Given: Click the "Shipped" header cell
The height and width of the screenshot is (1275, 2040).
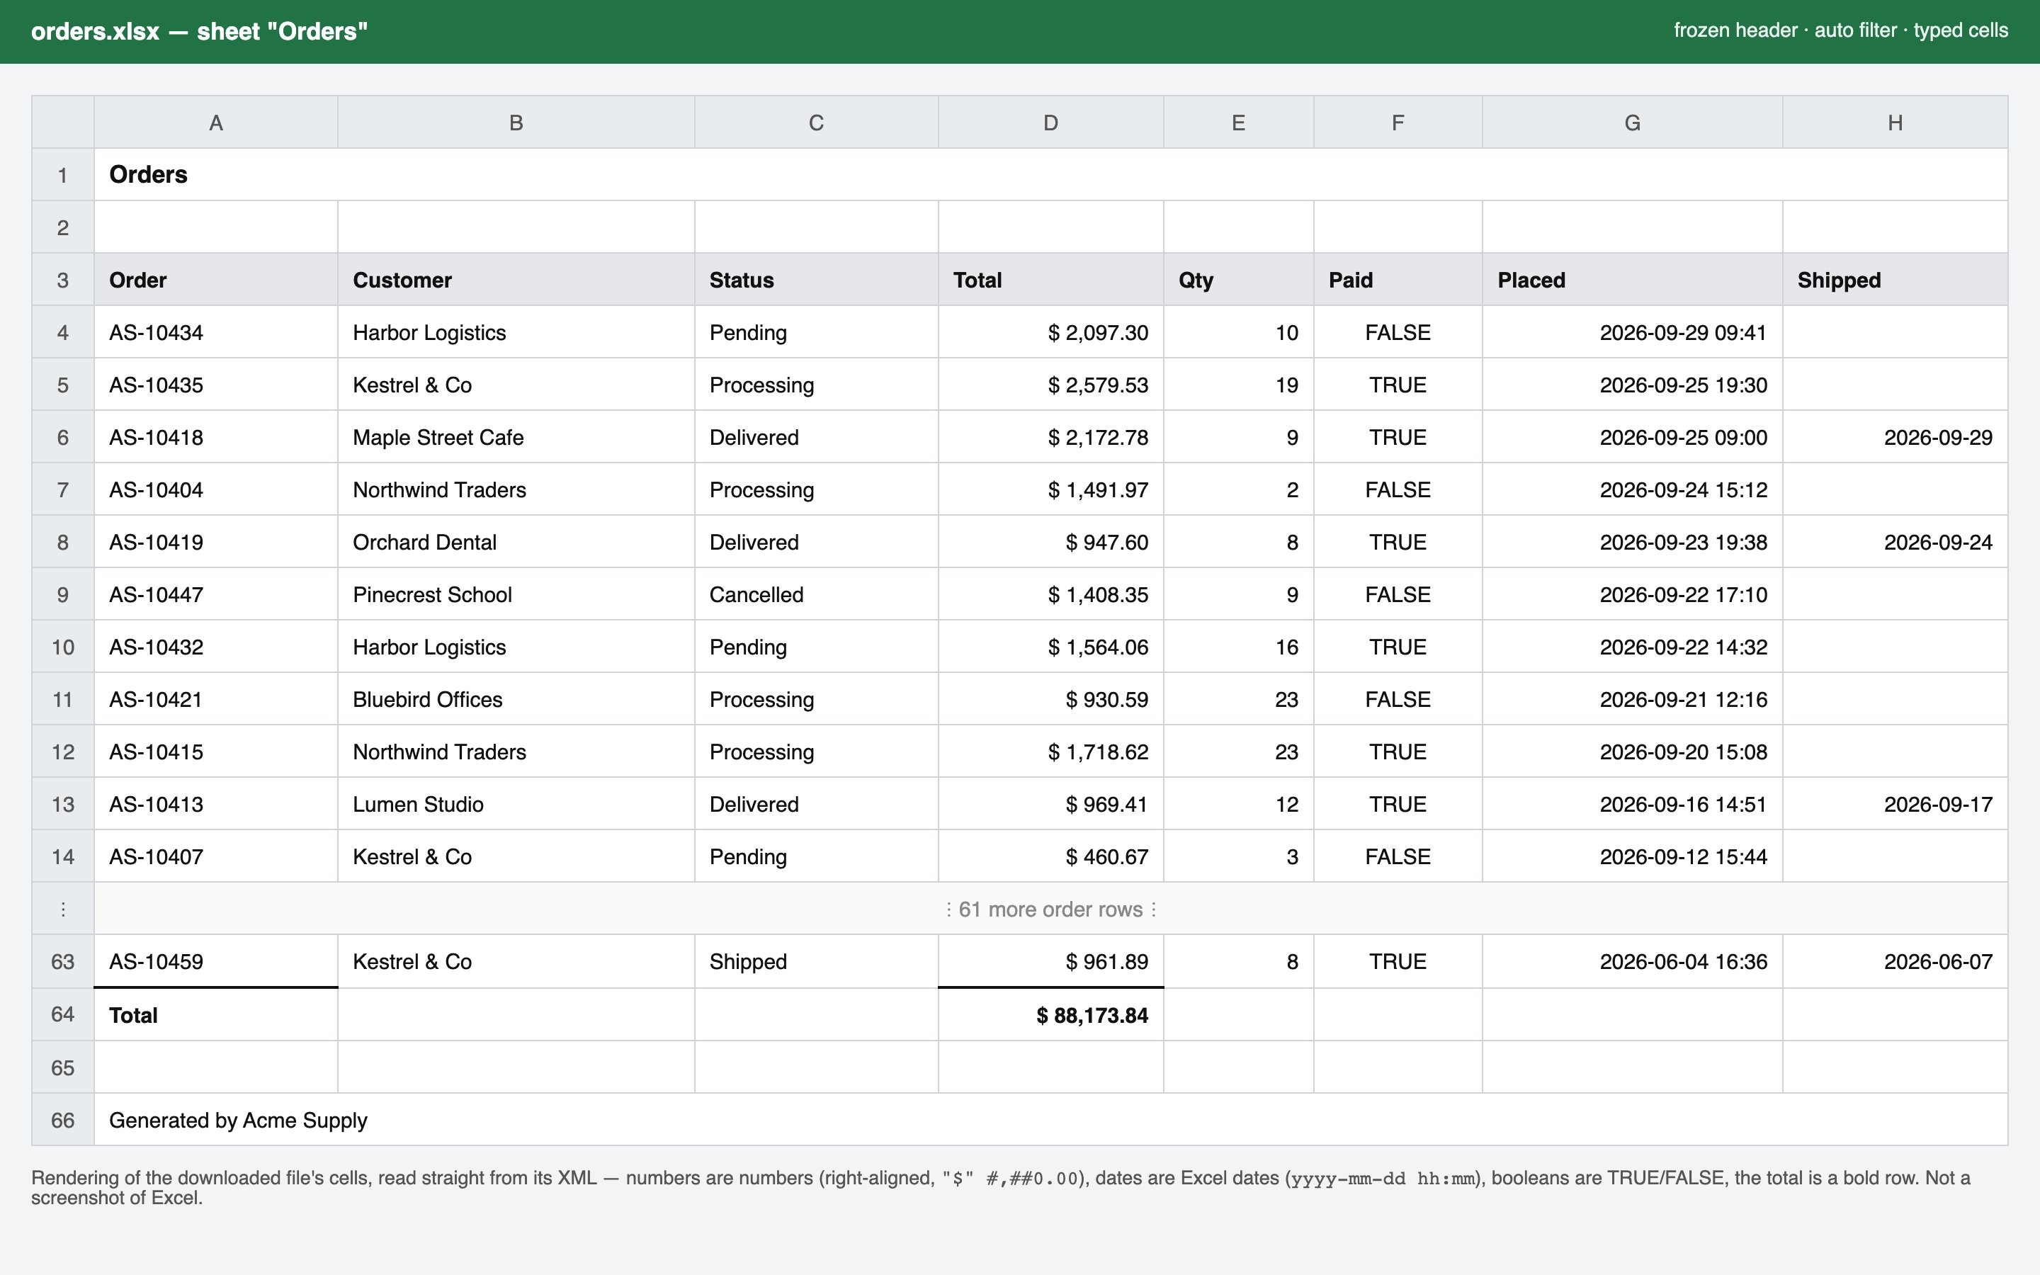Looking at the screenshot, I should point(1895,280).
